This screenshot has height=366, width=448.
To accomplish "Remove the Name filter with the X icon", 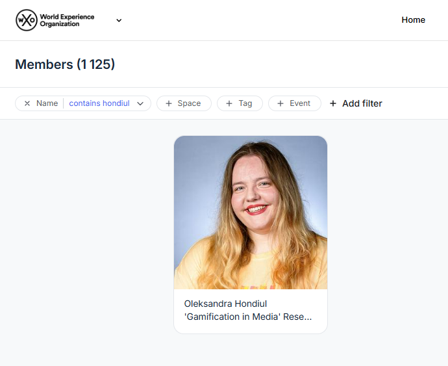I will (x=27, y=103).
